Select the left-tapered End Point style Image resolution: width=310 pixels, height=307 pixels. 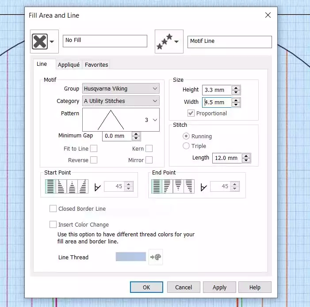point(168,186)
